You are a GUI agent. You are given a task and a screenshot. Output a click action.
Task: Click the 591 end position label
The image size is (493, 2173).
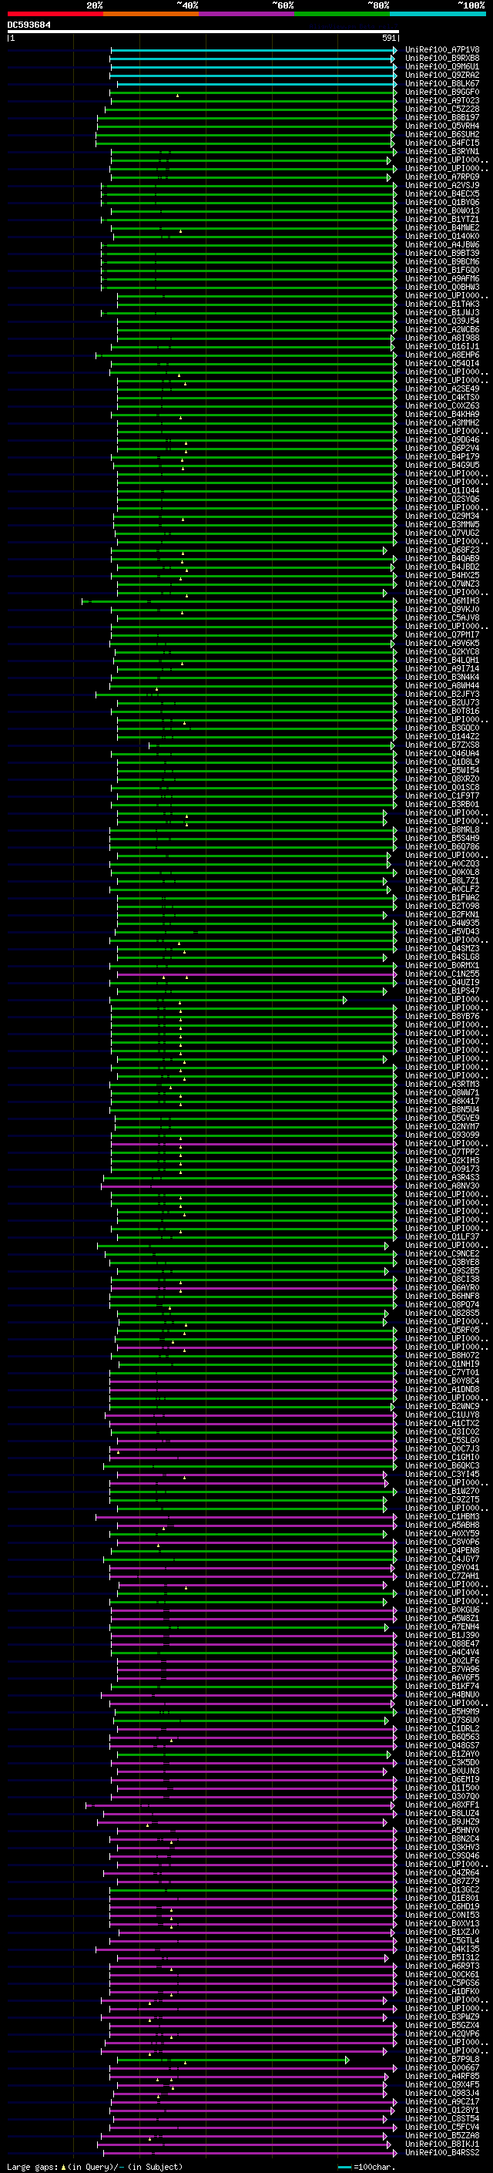tap(388, 38)
